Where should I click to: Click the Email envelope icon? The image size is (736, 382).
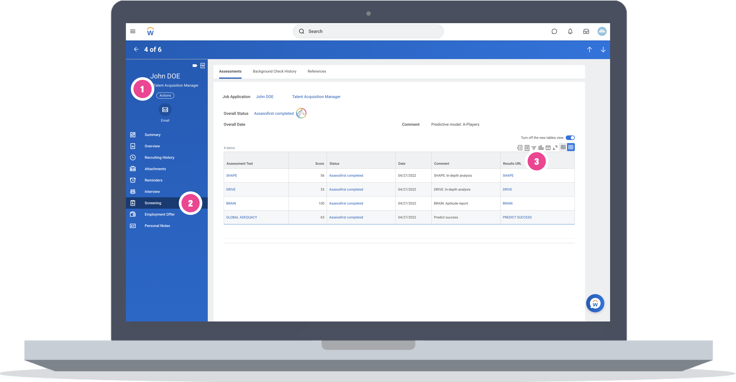[165, 110]
